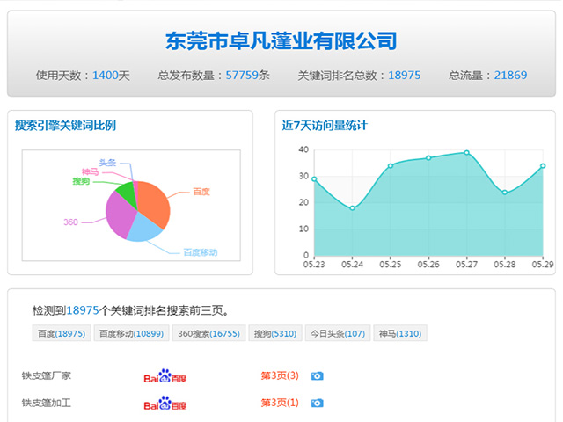Click the keyword 铁皮篷厂家

pos(47,376)
